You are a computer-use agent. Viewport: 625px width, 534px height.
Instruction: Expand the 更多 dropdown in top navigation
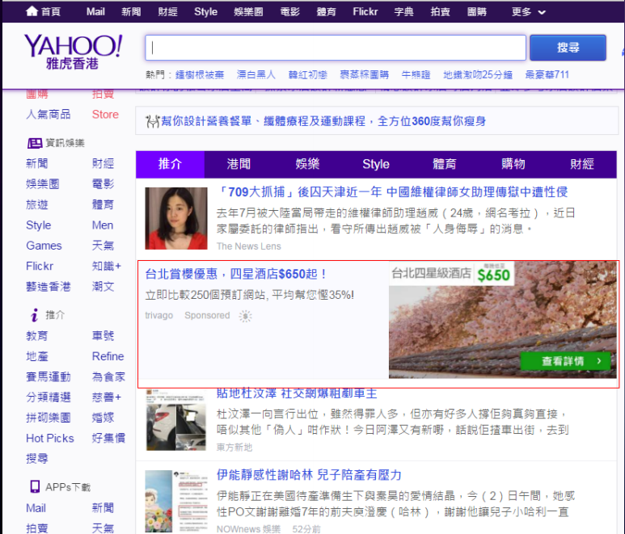click(528, 12)
